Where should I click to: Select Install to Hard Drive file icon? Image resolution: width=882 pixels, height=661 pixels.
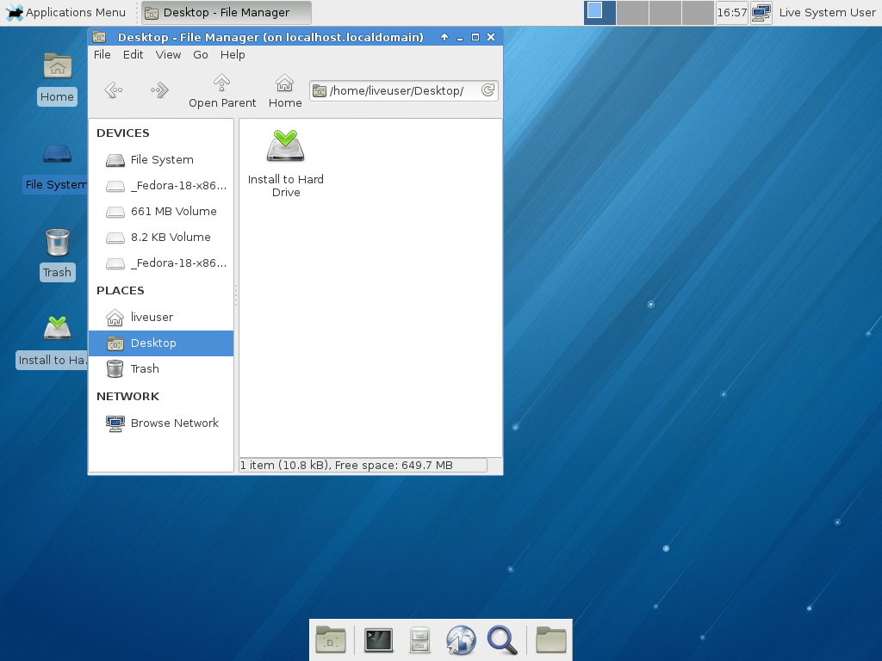coord(286,163)
